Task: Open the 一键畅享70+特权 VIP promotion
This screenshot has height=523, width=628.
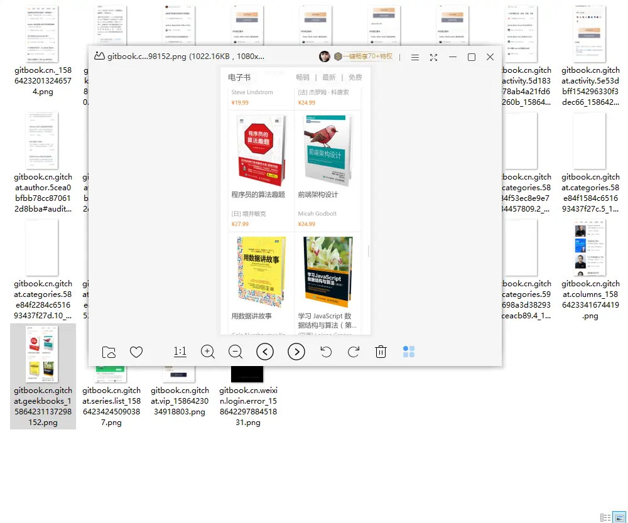Action: tap(363, 57)
